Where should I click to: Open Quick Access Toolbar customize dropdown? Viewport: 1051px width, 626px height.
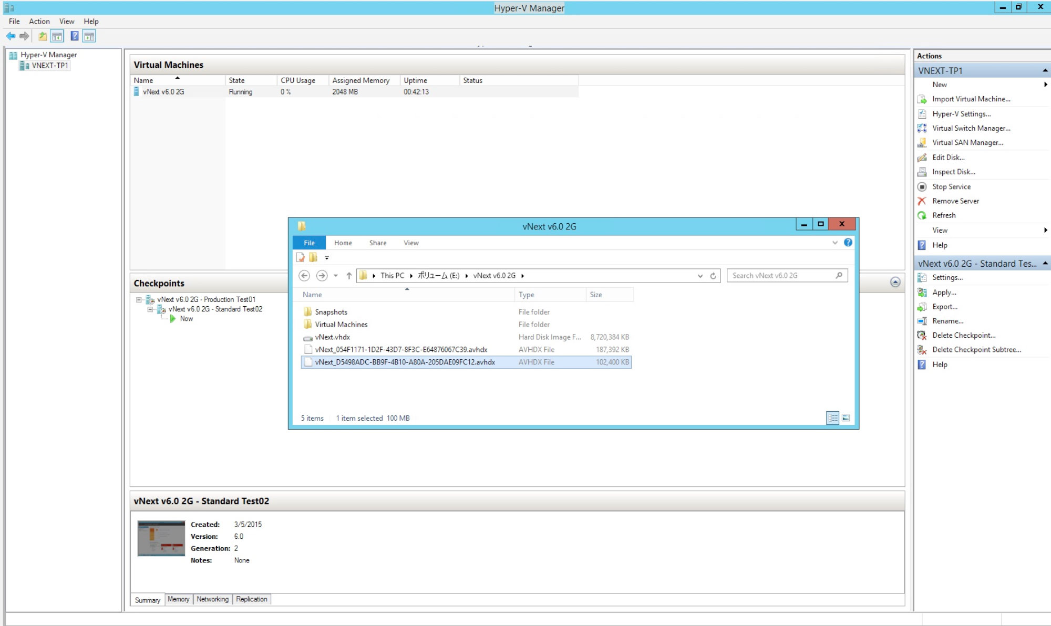tap(326, 257)
